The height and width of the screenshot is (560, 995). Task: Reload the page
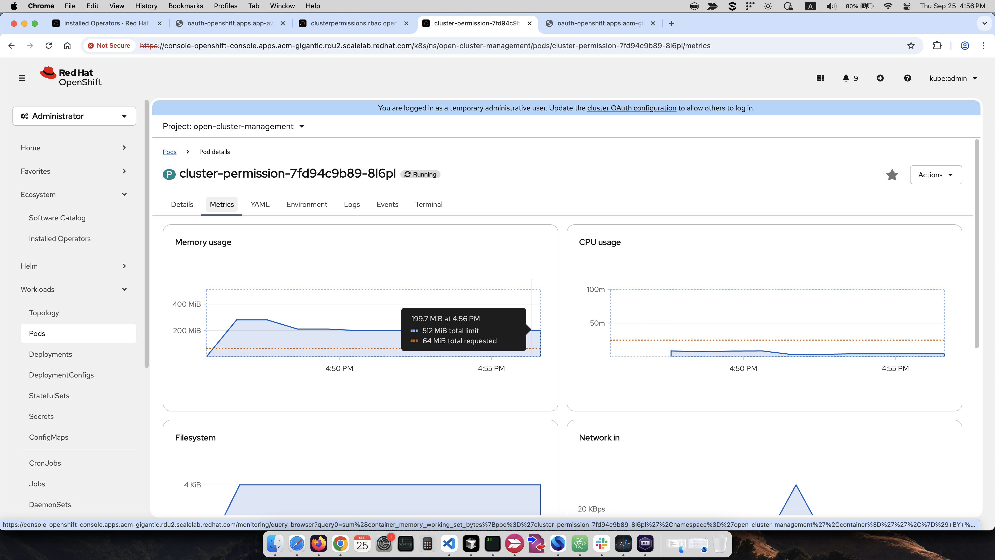(x=49, y=46)
